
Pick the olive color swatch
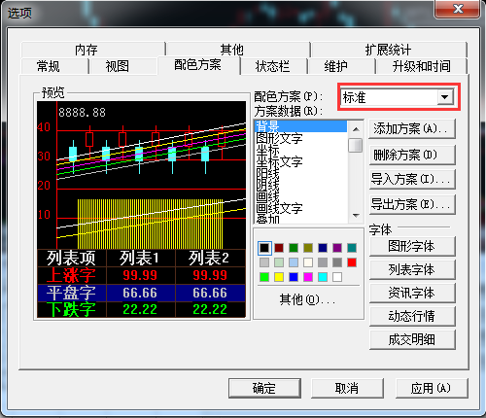308,248
